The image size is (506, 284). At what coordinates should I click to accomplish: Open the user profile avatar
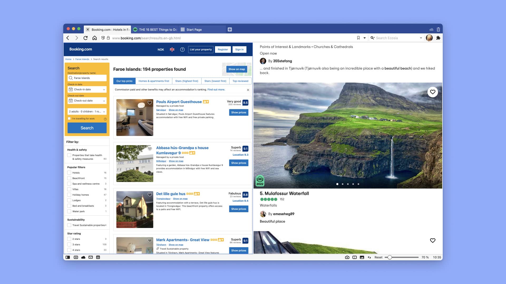[429, 38]
